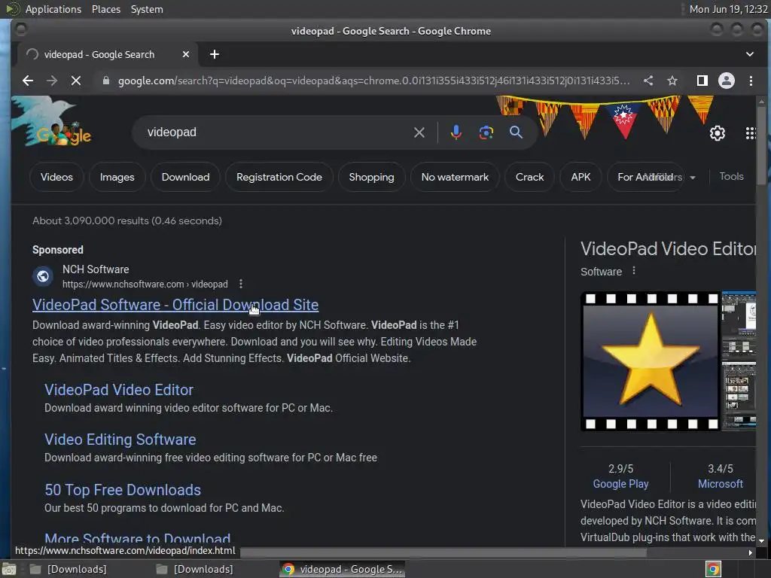The height and width of the screenshot is (578, 771).
Task: Click the NCH Software advertiser name
Action: tap(96, 269)
